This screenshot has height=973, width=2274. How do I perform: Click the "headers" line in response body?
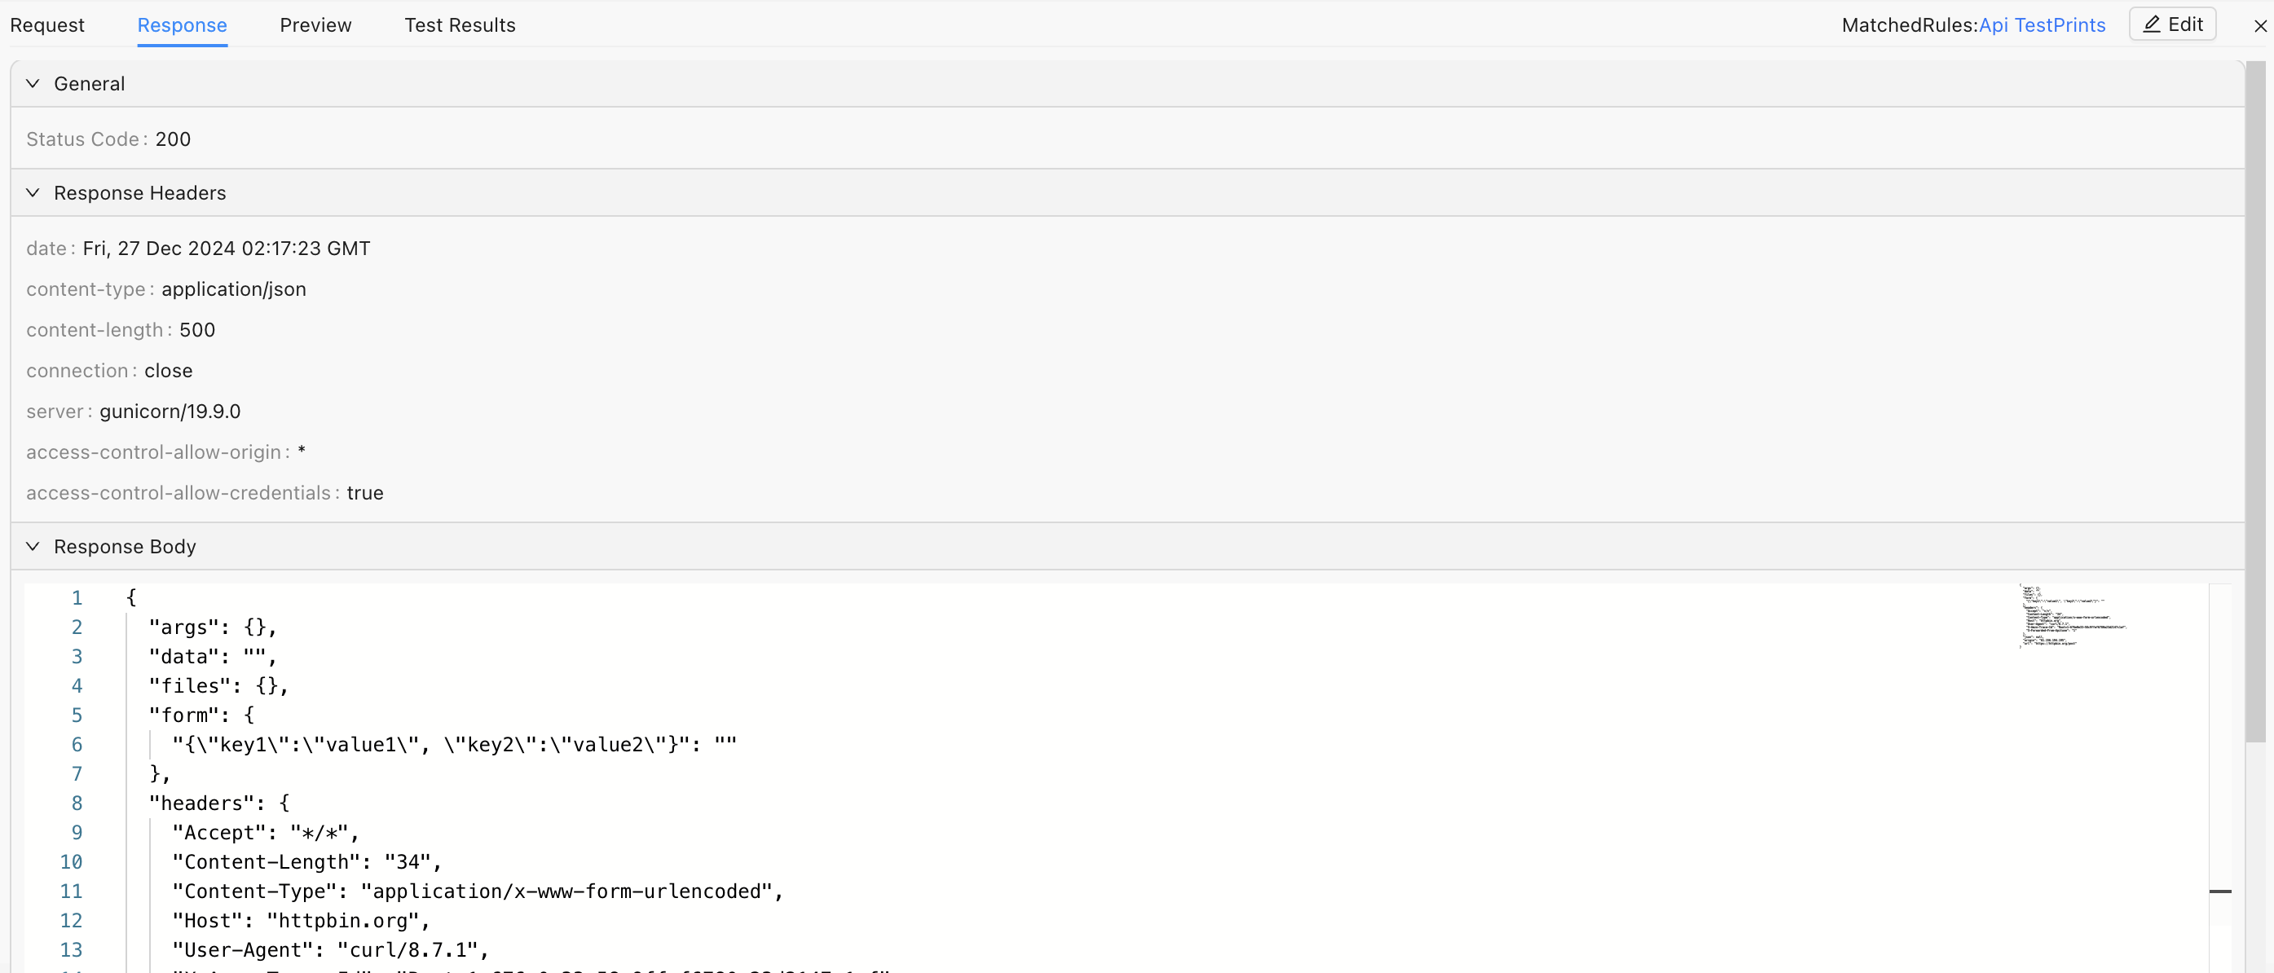coord(219,803)
